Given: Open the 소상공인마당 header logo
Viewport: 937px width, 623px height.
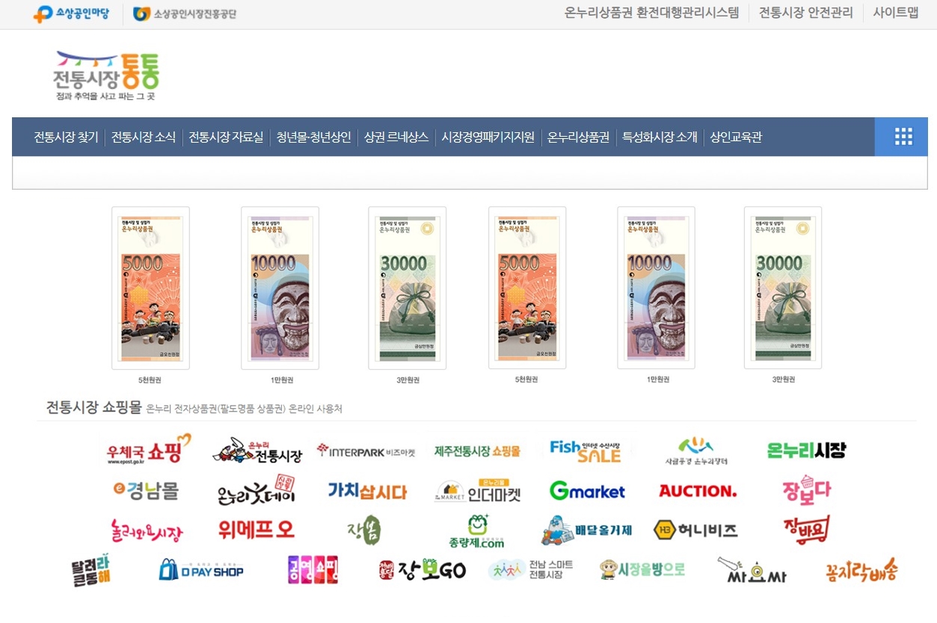Looking at the screenshot, I should 71,13.
